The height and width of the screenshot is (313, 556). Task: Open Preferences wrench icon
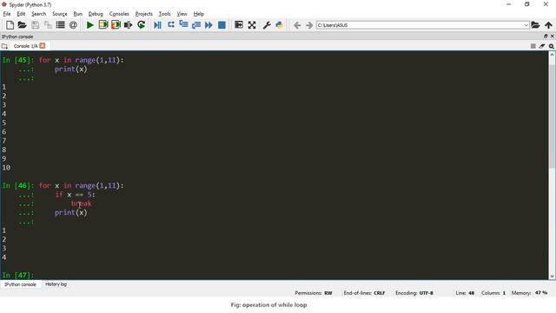coord(267,25)
